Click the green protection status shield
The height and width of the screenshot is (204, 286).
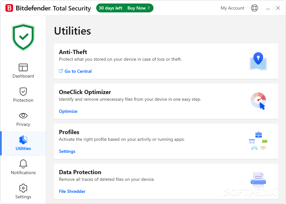(23, 36)
